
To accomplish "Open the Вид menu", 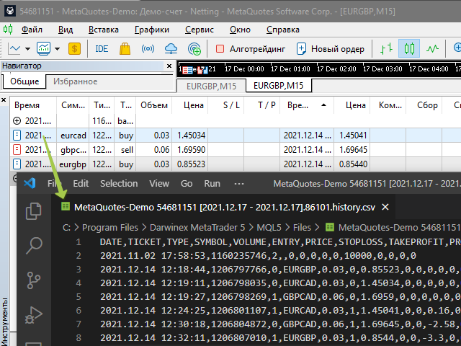I will [66, 30].
